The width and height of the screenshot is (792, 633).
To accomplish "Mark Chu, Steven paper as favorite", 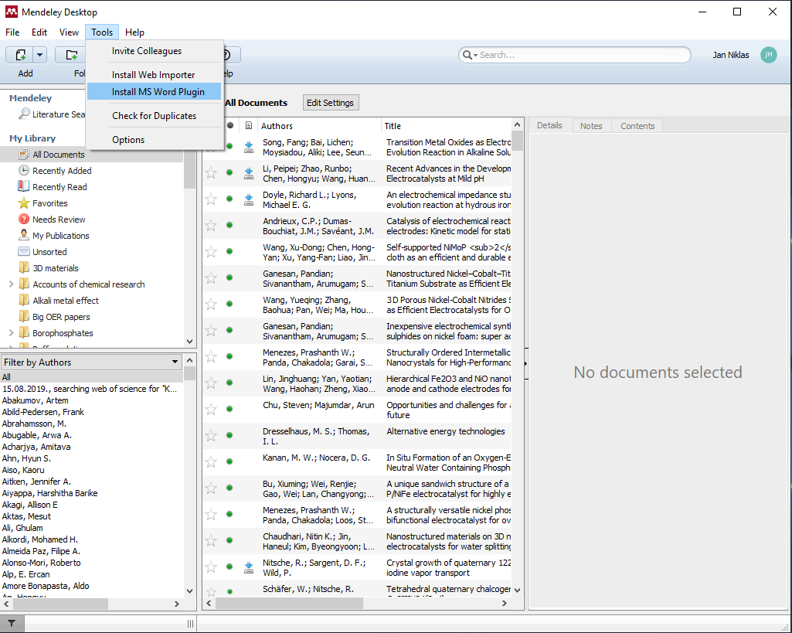I will point(211,410).
